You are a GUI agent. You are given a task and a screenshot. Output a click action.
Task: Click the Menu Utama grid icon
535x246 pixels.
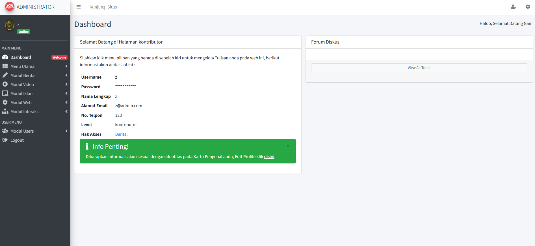(x=5, y=66)
